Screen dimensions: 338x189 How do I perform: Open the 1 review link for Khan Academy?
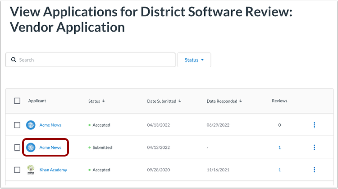(279, 170)
